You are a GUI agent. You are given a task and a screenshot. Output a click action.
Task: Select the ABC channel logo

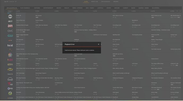tap(10, 16)
